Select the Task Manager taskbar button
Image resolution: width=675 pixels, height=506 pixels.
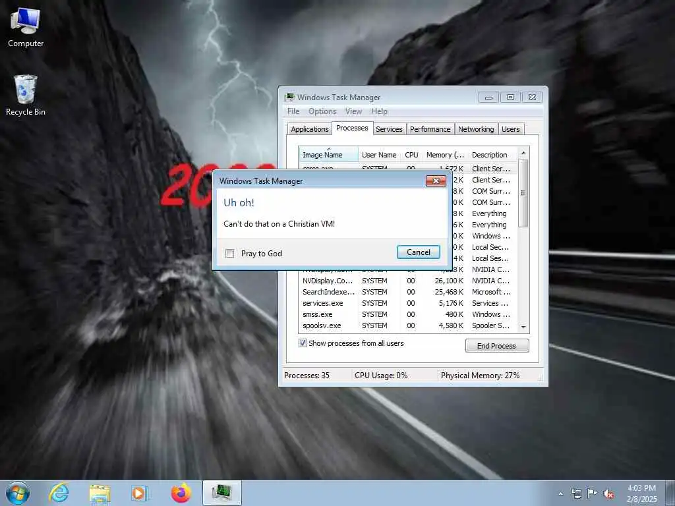pyautogui.click(x=221, y=493)
